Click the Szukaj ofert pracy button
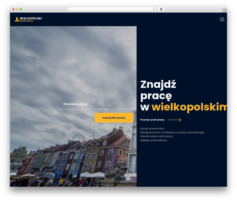Viewport: 237px width, 201px height. (x=114, y=118)
